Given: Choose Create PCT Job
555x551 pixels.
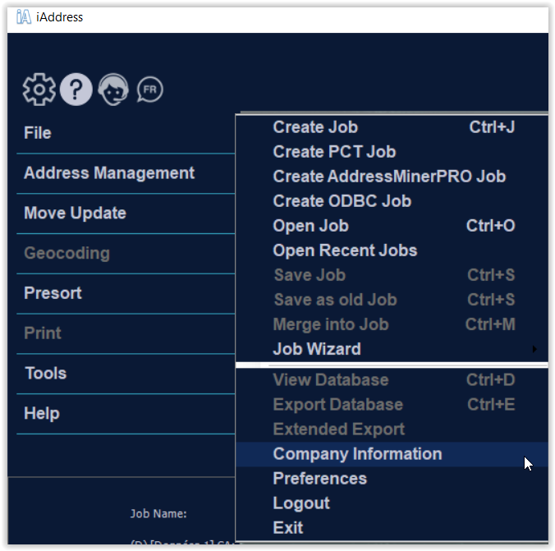Looking at the screenshot, I should 334,152.
